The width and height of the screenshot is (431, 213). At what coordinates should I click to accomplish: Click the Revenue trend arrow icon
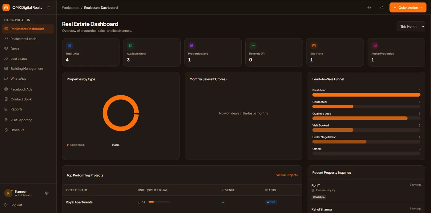tap(253, 46)
